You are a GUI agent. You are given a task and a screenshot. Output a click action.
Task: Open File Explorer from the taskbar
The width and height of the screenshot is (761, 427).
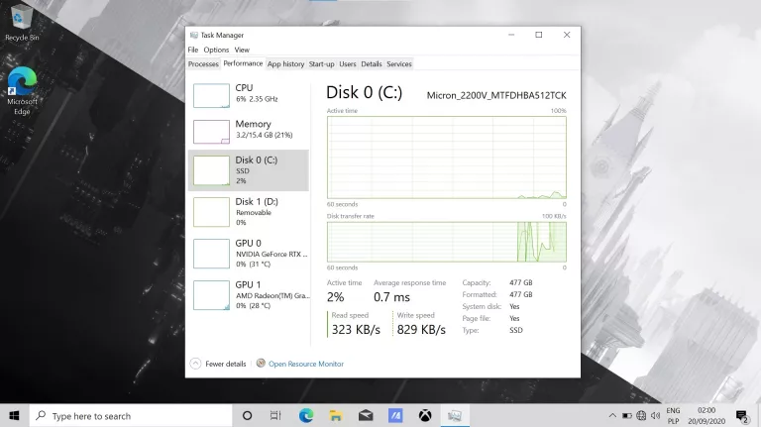tap(335, 416)
